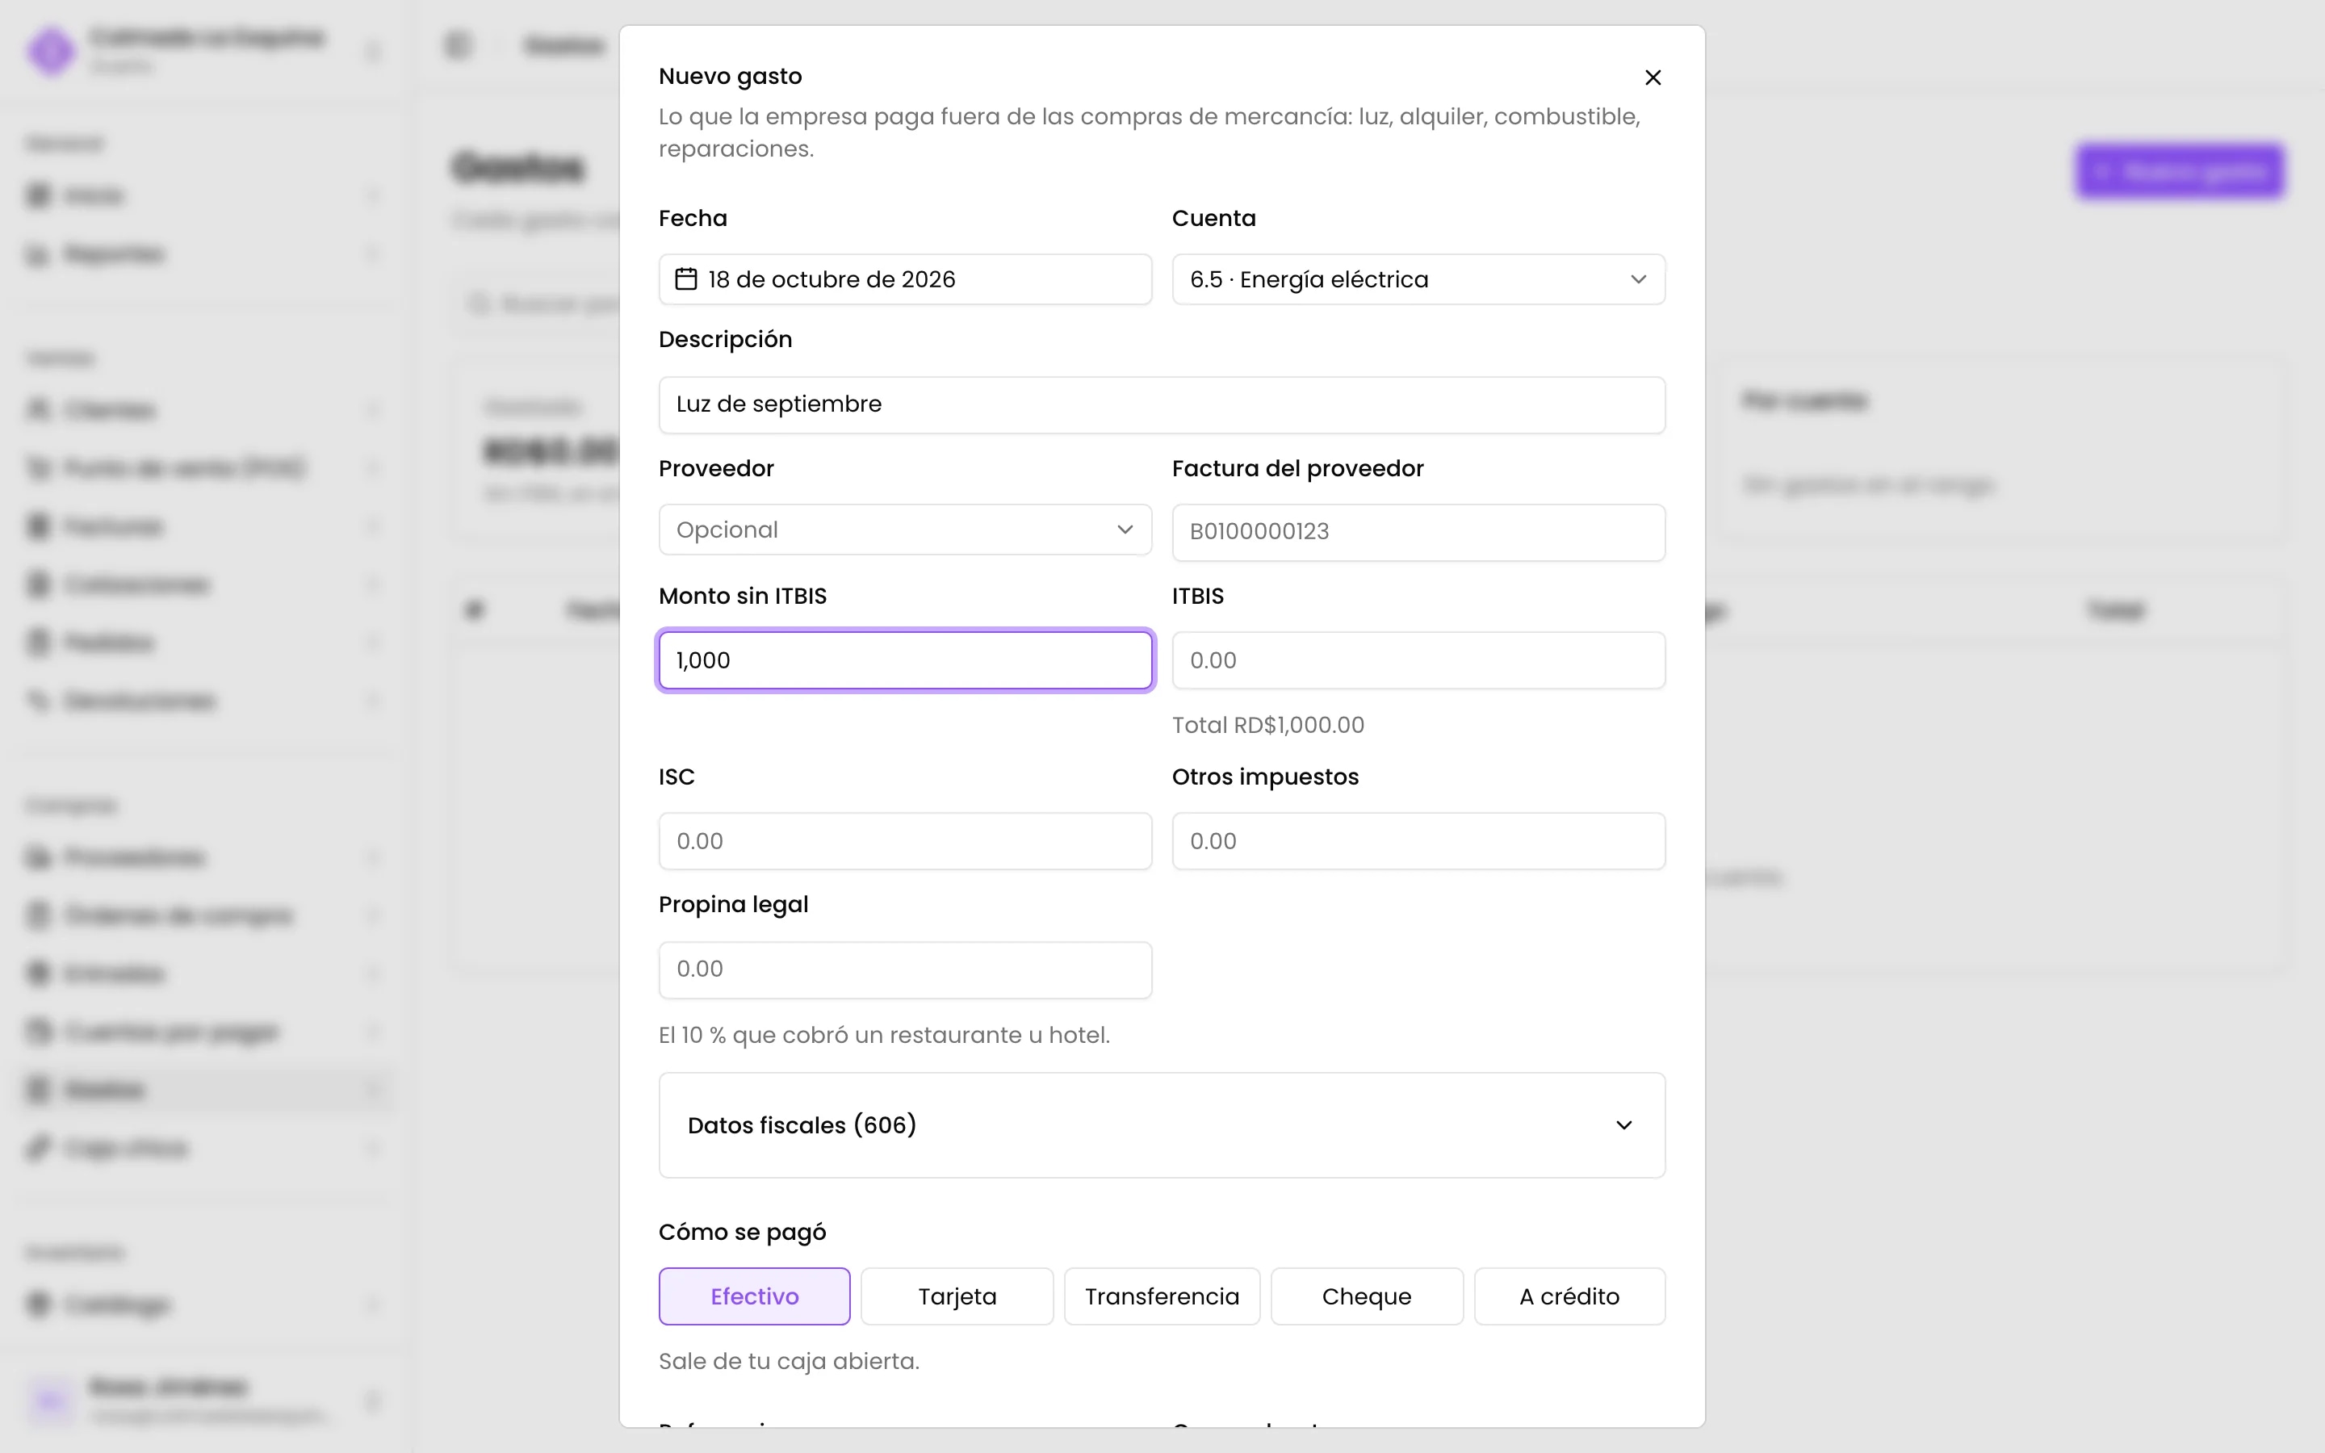Click the ISC amount field
The height and width of the screenshot is (1453, 2325).
905,841
